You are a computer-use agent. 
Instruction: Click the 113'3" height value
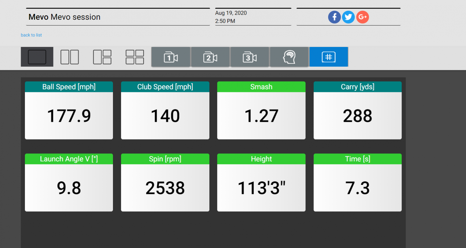coord(261,188)
